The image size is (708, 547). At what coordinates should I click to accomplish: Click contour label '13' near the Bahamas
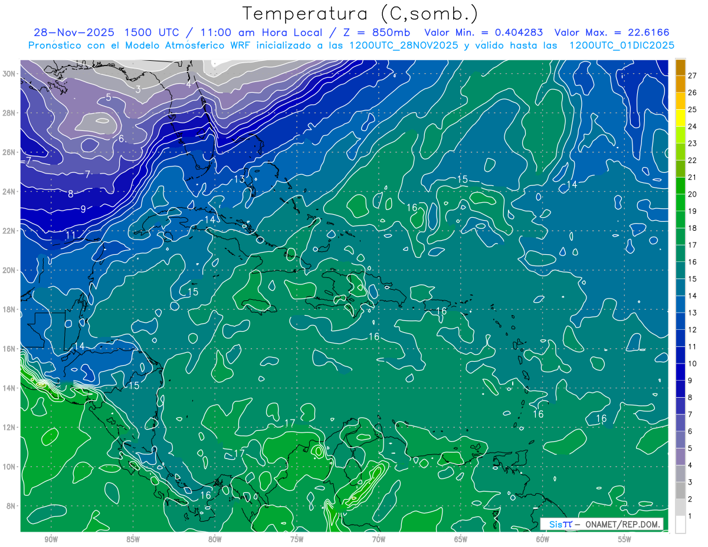239,179
